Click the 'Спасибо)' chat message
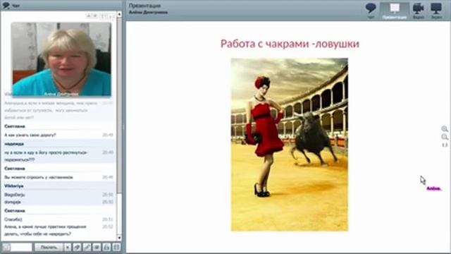 point(13,219)
